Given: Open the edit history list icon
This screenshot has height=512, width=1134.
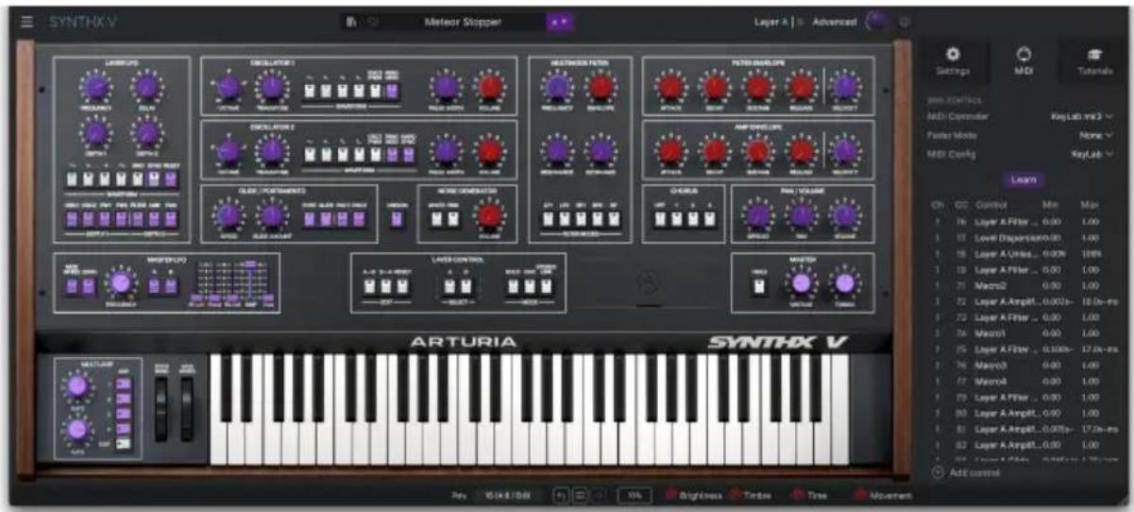Looking at the screenshot, I should 578,494.
